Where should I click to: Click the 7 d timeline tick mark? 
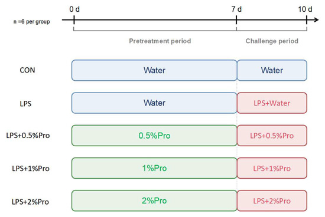click(236, 20)
